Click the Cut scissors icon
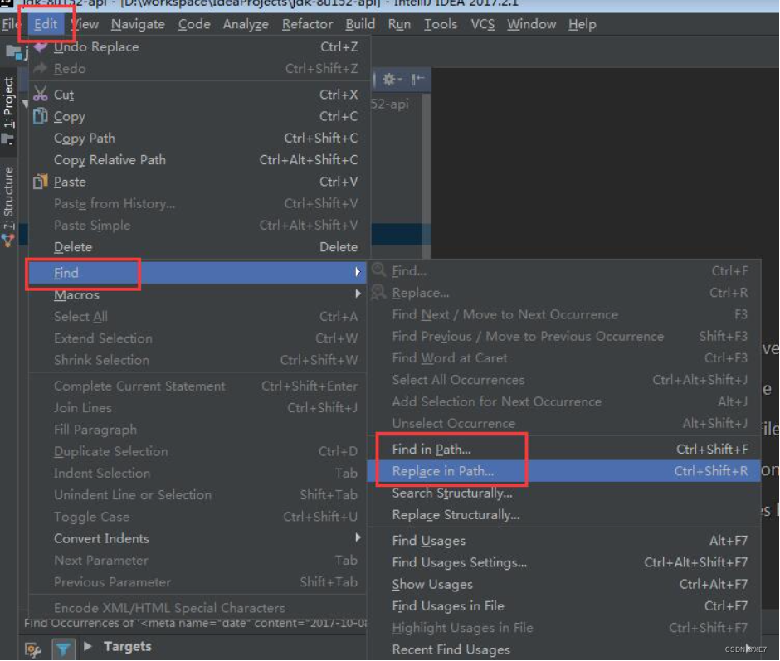 [40, 95]
